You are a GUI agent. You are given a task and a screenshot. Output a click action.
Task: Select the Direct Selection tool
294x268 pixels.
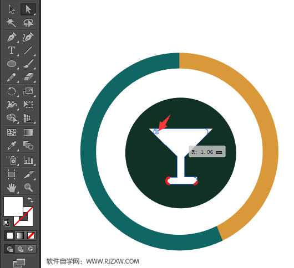coord(28,9)
